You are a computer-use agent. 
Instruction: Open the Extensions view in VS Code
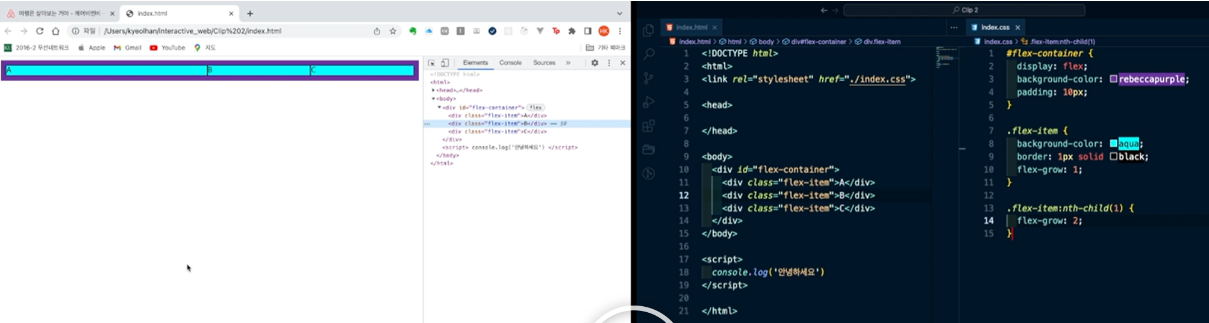pos(649,126)
